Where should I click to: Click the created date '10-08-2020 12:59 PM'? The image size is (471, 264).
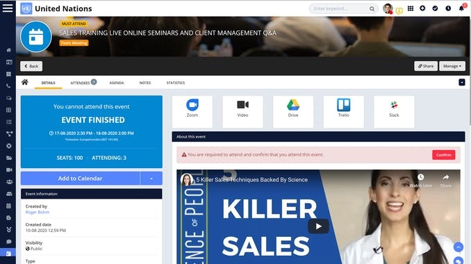click(x=46, y=231)
